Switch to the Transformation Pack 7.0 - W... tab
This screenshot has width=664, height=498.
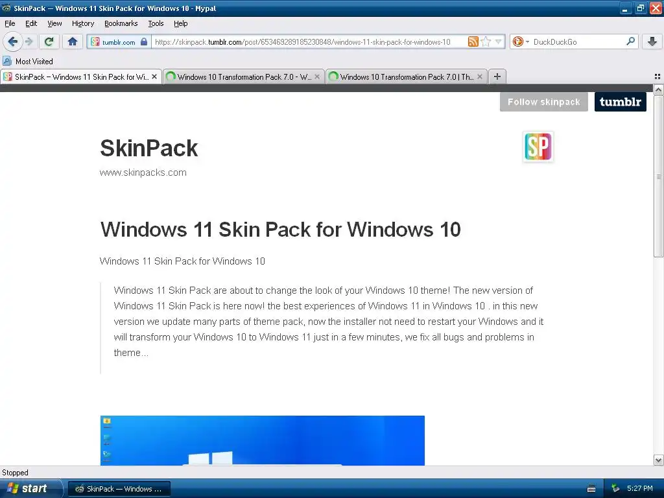(243, 77)
